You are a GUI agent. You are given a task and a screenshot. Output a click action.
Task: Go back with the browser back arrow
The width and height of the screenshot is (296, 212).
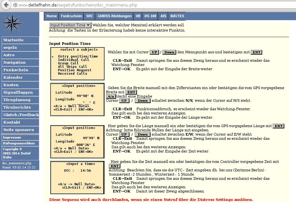point(6,5)
